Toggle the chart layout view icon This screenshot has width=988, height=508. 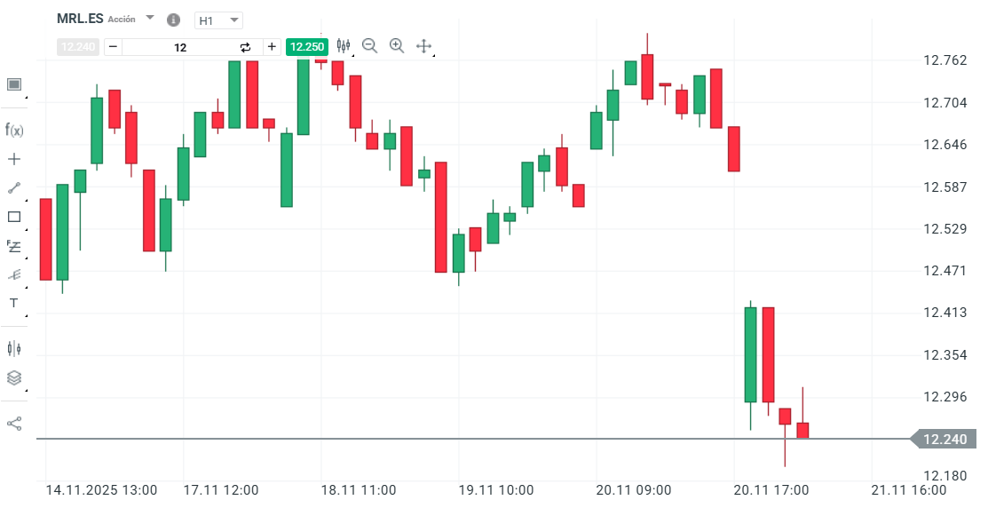14,84
